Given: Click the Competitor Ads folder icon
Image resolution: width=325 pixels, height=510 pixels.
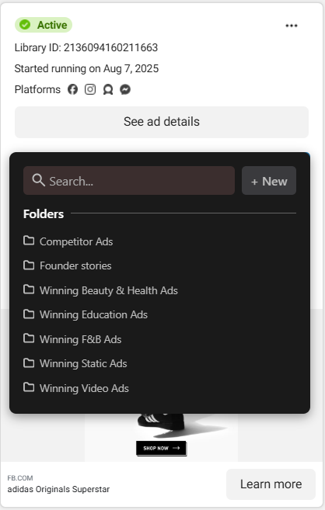Looking at the screenshot, I should point(29,241).
